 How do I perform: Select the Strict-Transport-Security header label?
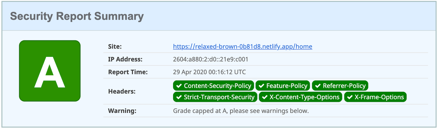[219, 97]
